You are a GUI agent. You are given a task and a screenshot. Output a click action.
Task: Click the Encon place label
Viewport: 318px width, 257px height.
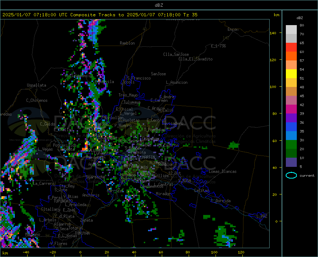coord(233,29)
